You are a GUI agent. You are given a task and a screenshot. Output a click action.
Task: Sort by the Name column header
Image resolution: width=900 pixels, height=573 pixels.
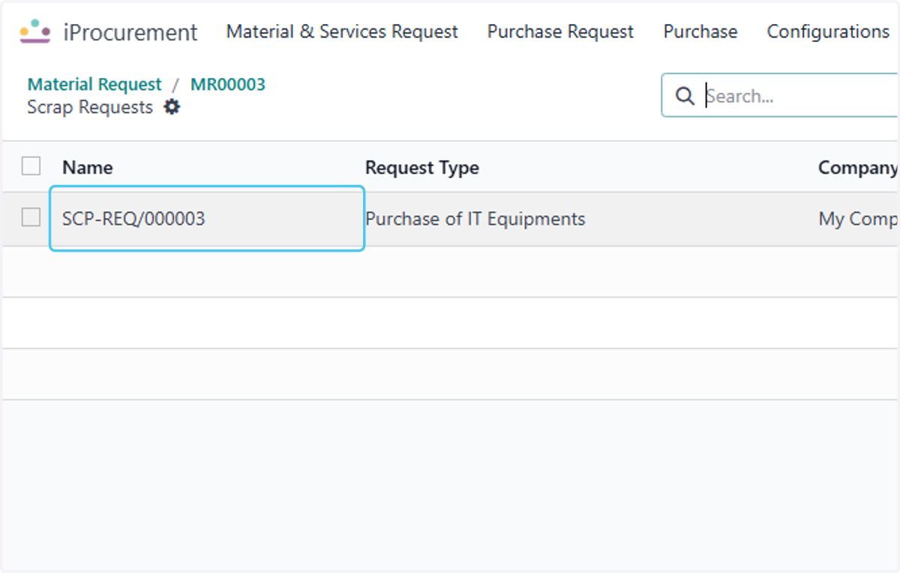87,167
